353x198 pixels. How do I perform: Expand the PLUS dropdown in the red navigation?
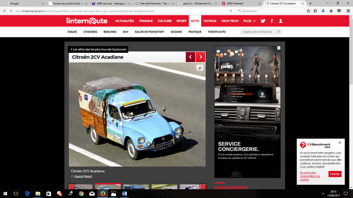pyautogui.click(x=249, y=21)
